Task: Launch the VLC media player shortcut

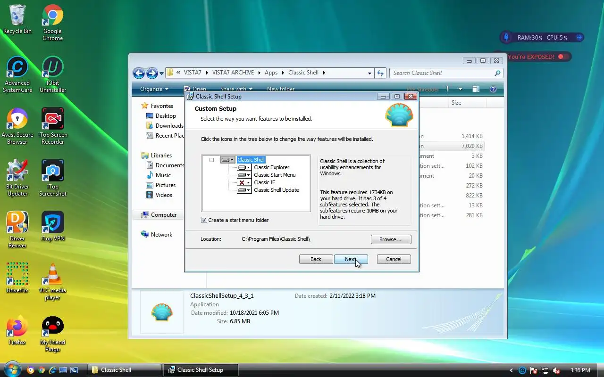Action: [x=52, y=282]
